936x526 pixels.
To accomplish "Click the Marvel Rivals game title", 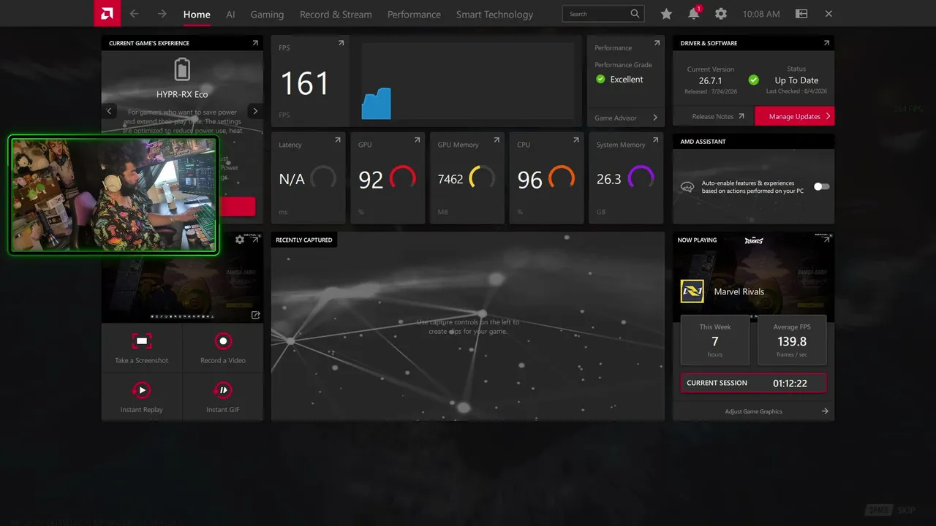I will (x=739, y=291).
